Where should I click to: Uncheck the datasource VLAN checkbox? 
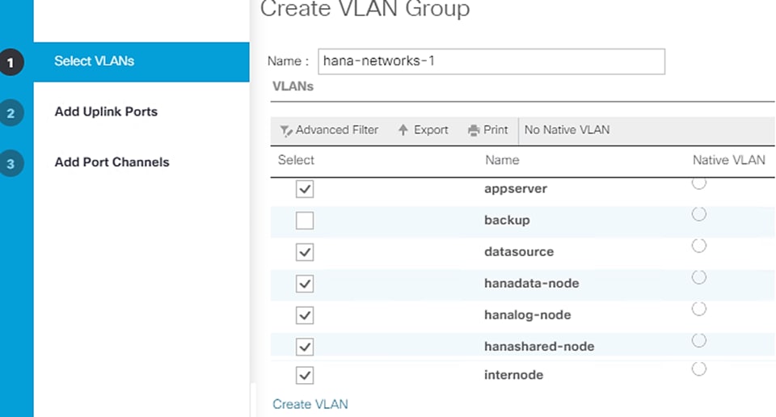pyautogui.click(x=305, y=252)
